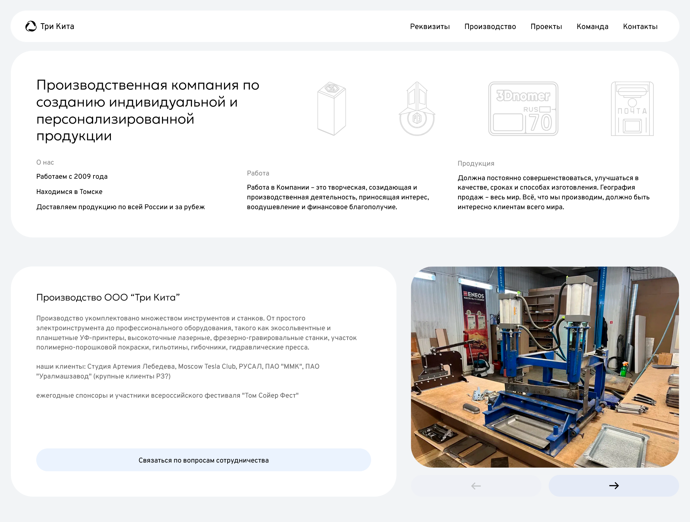Click the РЗ medal outline icon
Viewport: 690px width, 522px height.
click(417, 109)
